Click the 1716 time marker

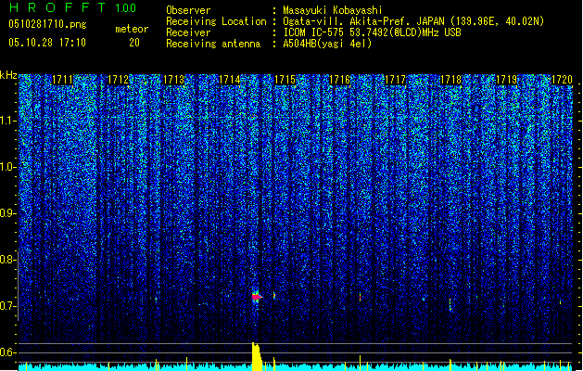340,80
